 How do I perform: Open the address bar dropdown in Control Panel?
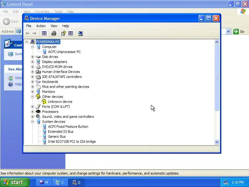228,31
